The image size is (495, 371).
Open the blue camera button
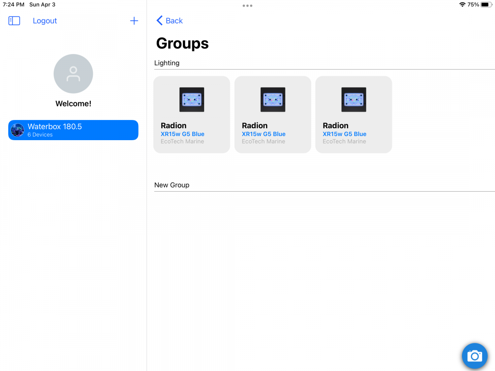(474, 356)
